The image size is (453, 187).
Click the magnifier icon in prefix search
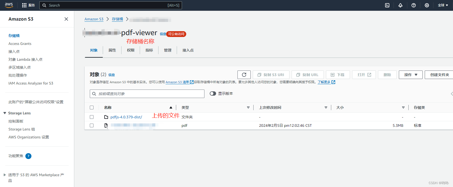pyautogui.click(x=94, y=94)
